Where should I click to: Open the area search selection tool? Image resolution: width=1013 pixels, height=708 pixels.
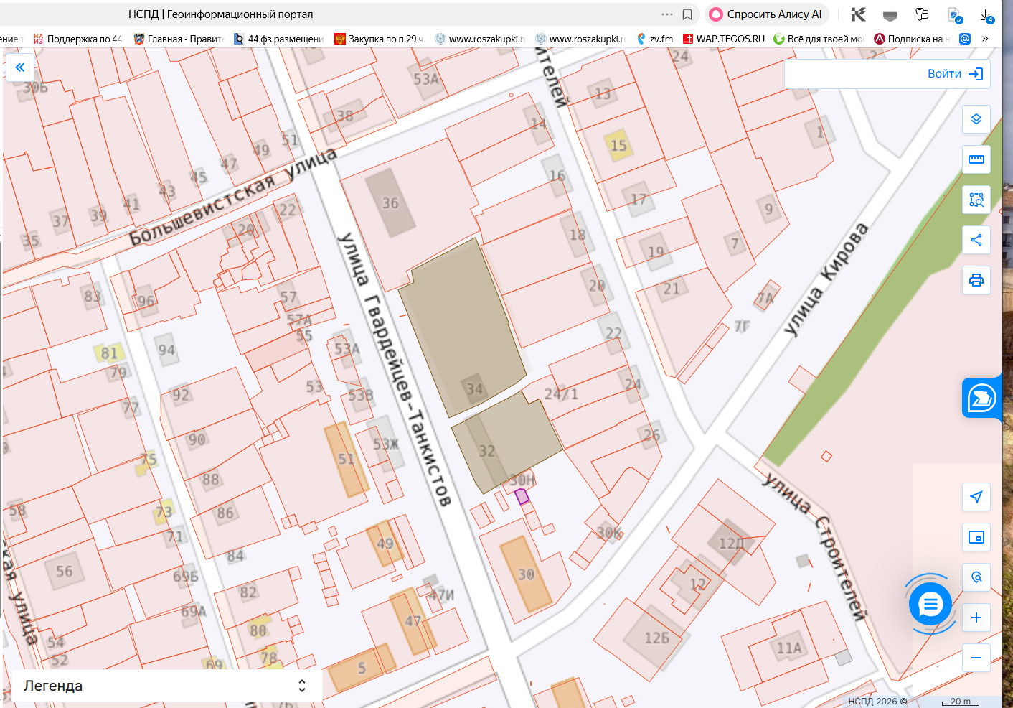(x=976, y=200)
